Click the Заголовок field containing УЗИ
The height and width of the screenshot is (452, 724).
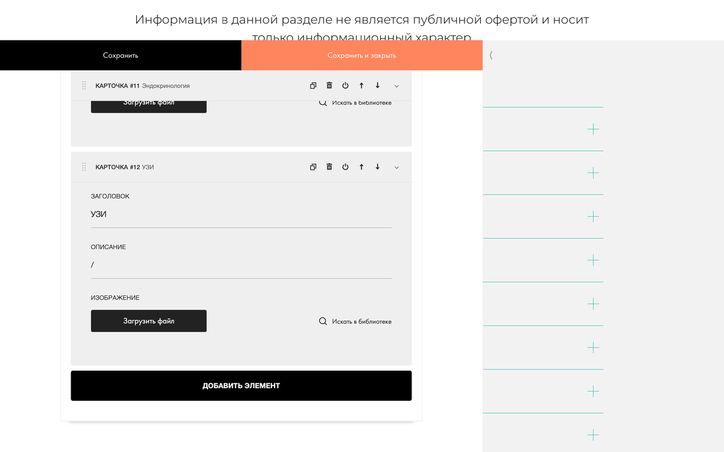pyautogui.click(x=241, y=215)
